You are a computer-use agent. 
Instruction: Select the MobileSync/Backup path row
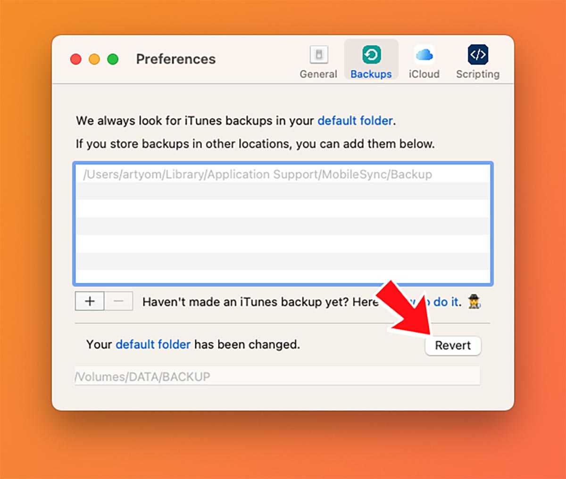click(283, 174)
